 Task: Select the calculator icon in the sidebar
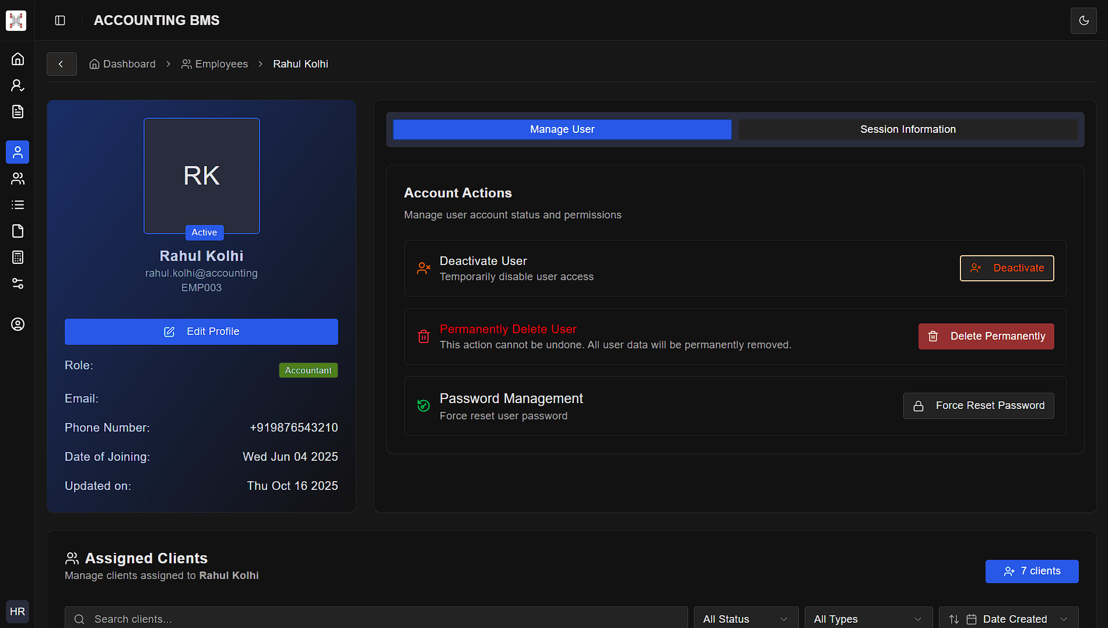[x=17, y=257]
